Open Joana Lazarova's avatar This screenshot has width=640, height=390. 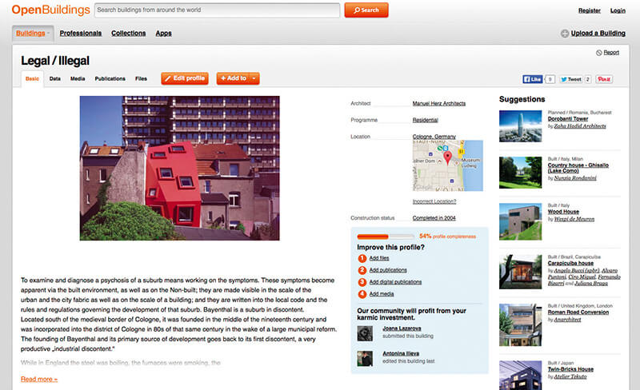(365, 333)
